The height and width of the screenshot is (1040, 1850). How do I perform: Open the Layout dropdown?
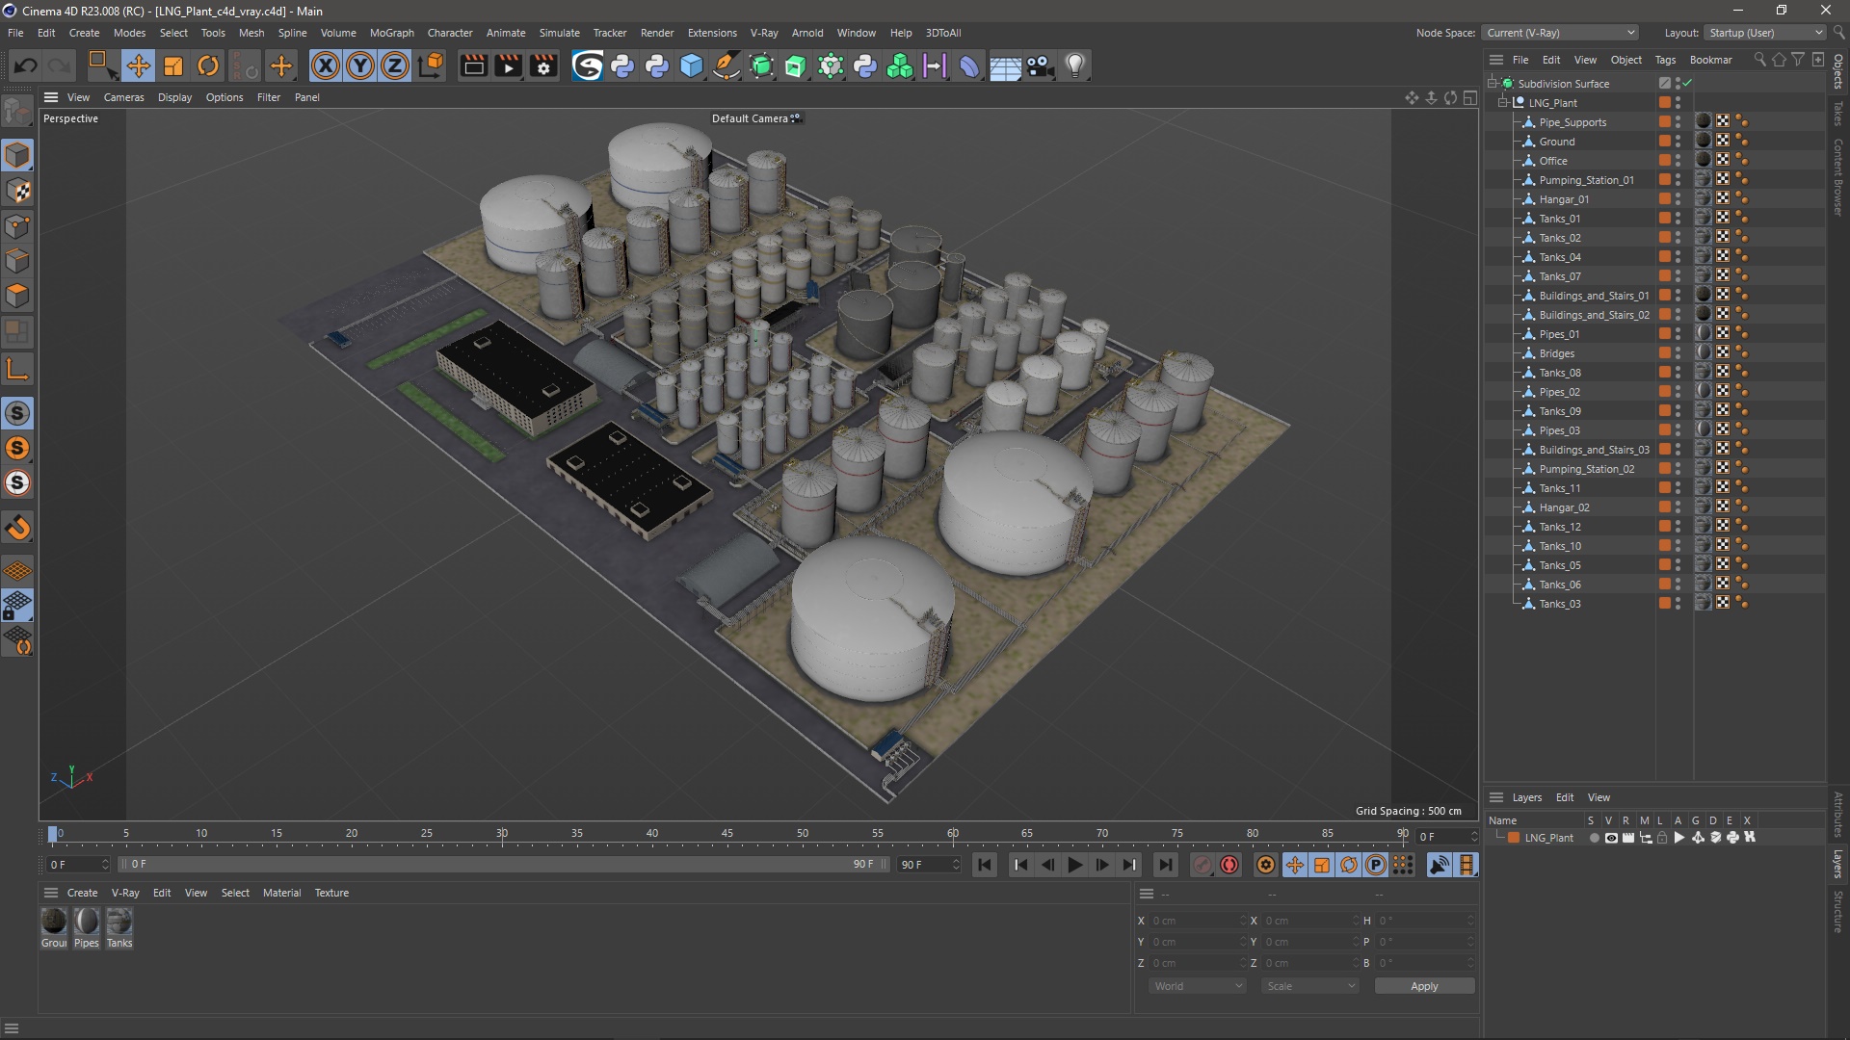1764,33
